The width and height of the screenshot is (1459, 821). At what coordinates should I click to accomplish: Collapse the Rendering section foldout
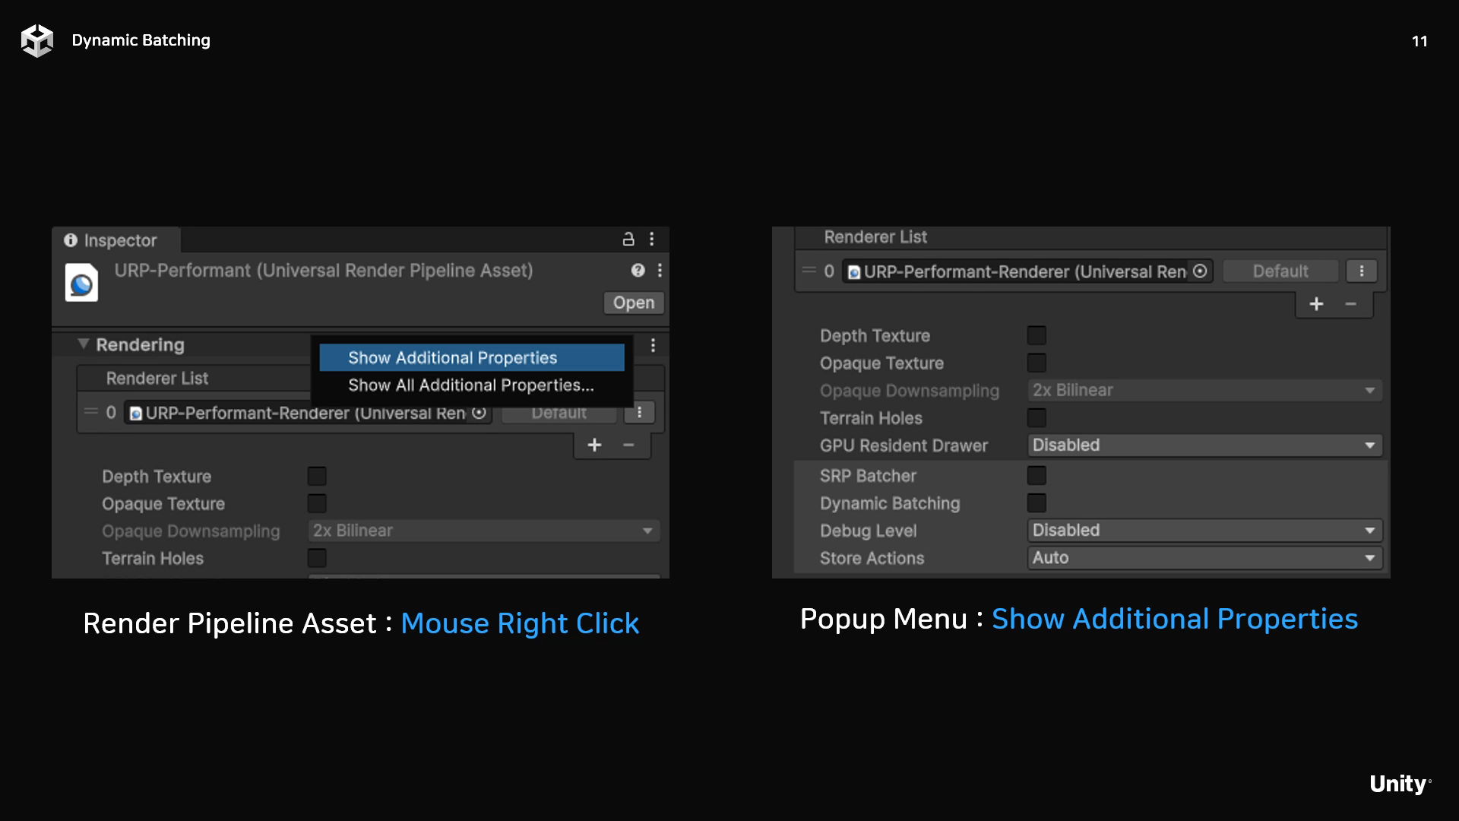click(84, 344)
